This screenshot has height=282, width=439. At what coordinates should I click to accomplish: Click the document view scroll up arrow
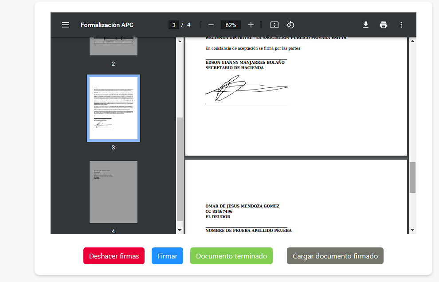click(412, 41)
